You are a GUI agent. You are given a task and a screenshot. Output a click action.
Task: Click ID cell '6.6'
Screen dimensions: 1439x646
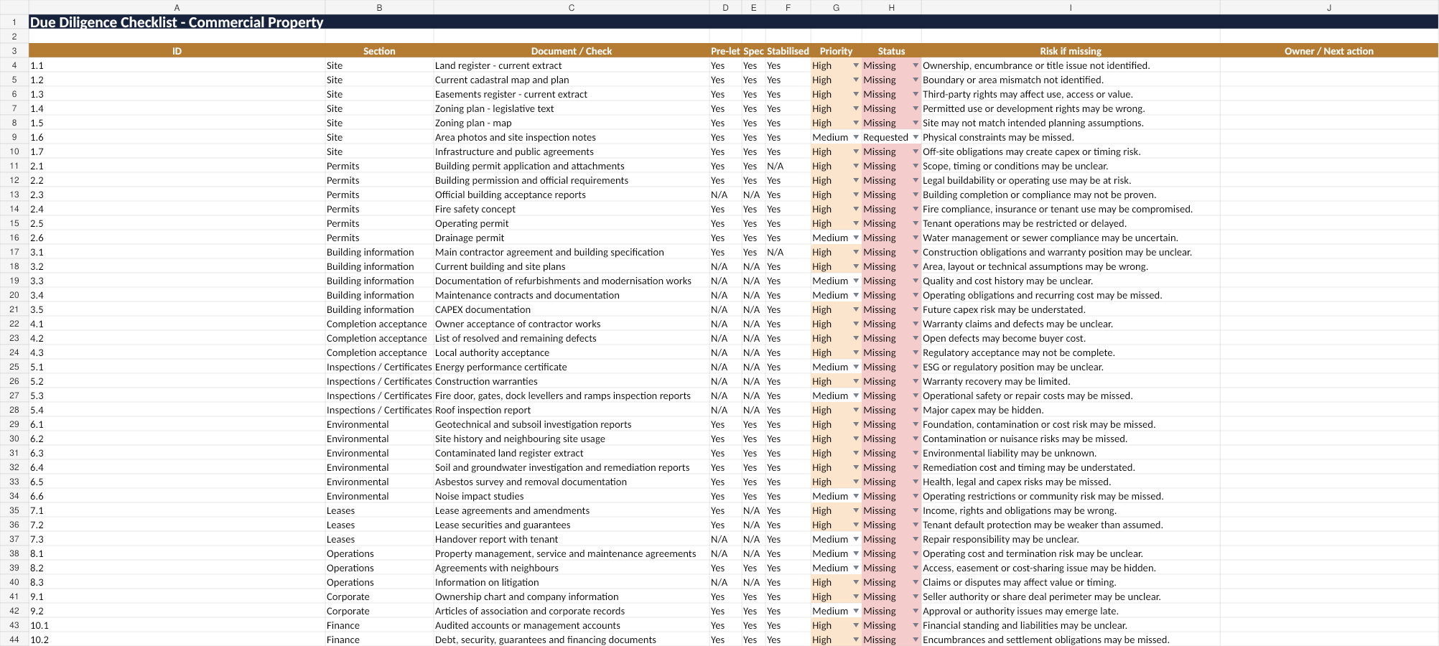[x=177, y=496]
